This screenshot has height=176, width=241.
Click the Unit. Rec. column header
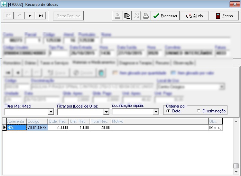(80, 121)
